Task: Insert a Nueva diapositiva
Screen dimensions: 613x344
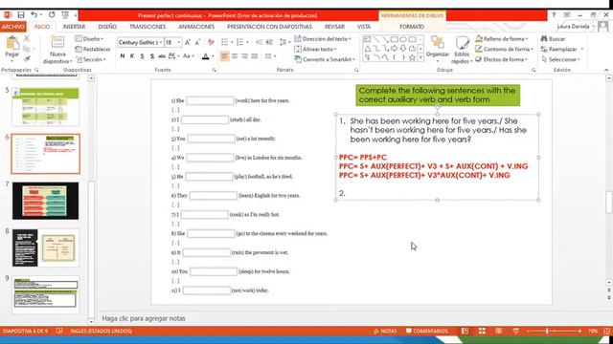Action: (x=57, y=50)
